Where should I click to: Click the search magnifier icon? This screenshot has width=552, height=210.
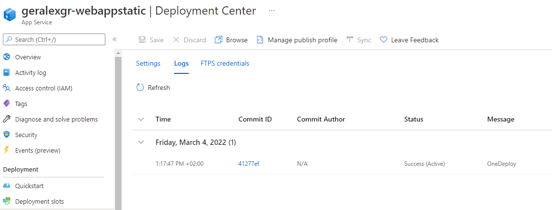click(9, 40)
